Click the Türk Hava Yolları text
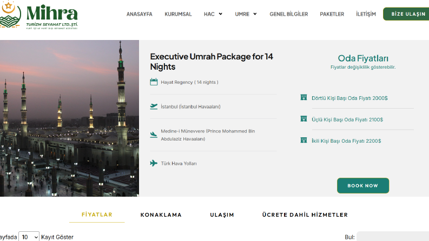Screen dimensions: 429x241 pyautogui.click(x=179, y=163)
